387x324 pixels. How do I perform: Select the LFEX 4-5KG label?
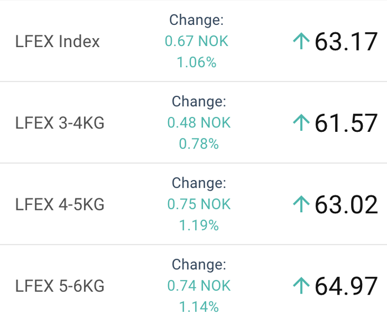(60, 204)
